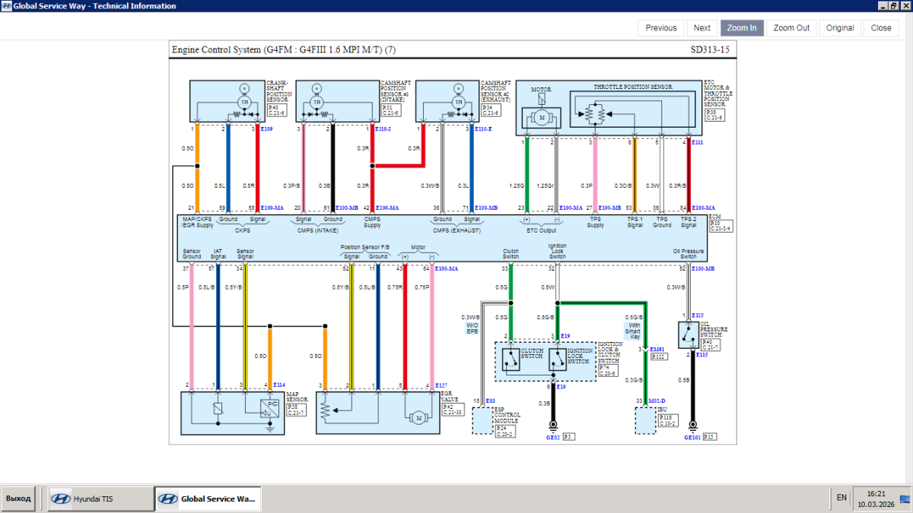Open connector E03 at ESP module
913x513 pixels.
point(490,401)
